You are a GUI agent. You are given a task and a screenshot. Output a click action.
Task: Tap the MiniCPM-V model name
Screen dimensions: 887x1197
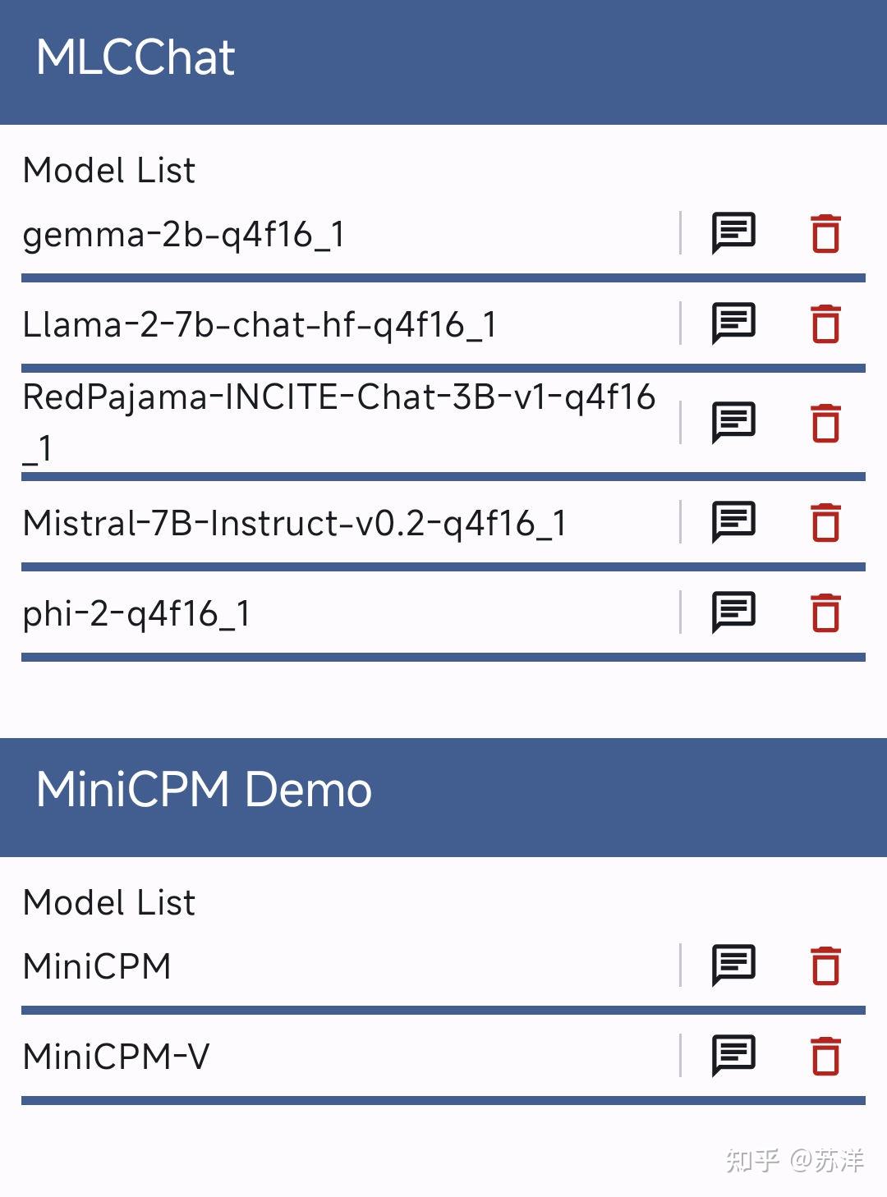click(116, 1057)
